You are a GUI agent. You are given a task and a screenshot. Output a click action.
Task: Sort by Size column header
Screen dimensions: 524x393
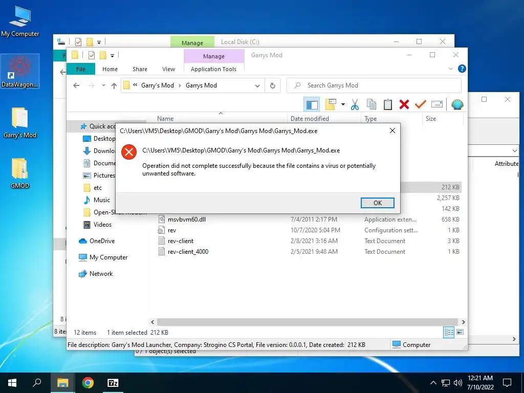tap(431, 119)
